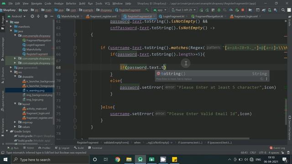Expand the mipmap folder
The width and height of the screenshot is (292, 164).
click(15, 122)
